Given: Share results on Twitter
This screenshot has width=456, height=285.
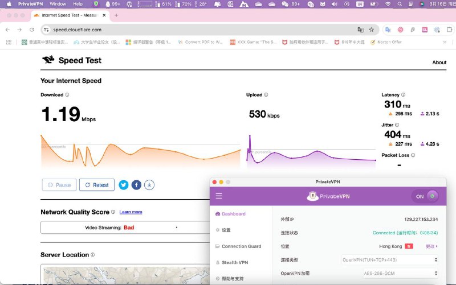Looking at the screenshot, I should pyautogui.click(x=124, y=185).
